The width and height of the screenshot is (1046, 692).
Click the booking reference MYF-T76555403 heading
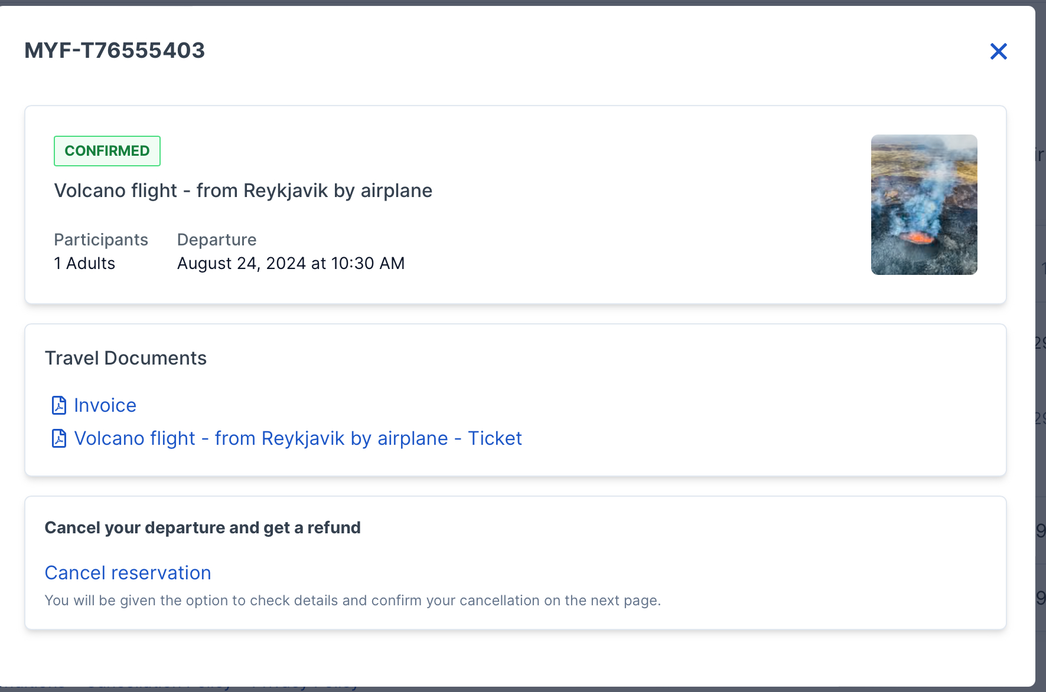[115, 51]
